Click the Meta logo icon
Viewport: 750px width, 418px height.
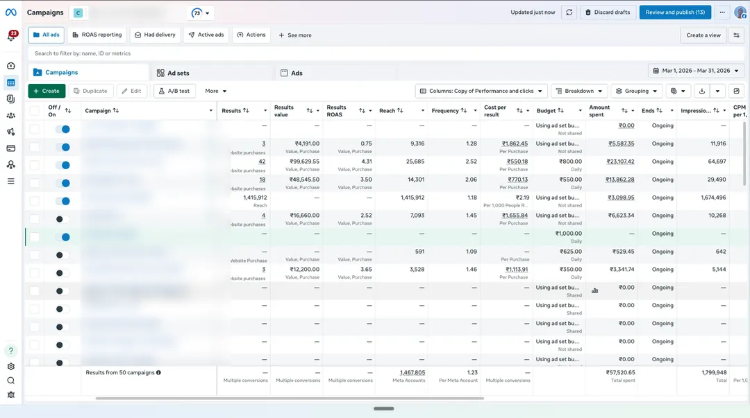point(10,12)
